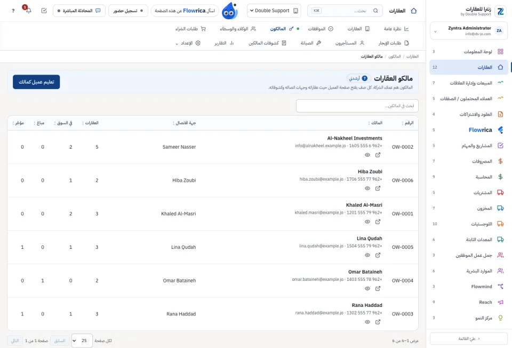
Task: Open Double Support company dropdown
Action: point(274,11)
